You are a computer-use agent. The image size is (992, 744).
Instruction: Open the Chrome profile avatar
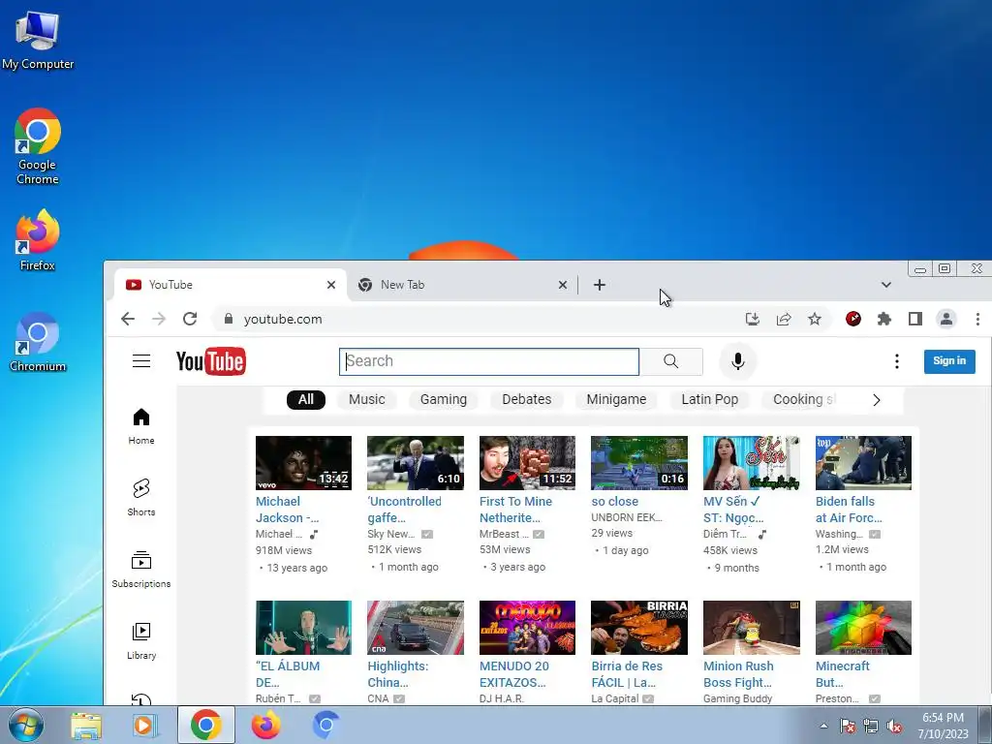click(x=946, y=319)
